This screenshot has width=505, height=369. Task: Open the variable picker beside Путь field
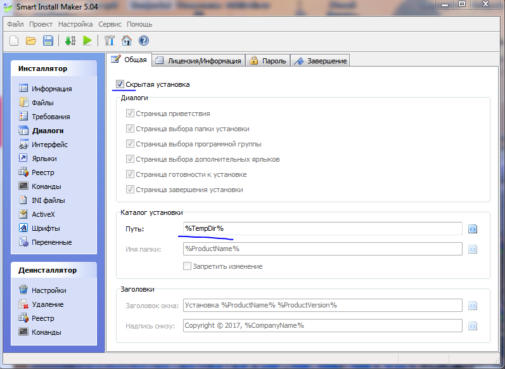click(472, 229)
